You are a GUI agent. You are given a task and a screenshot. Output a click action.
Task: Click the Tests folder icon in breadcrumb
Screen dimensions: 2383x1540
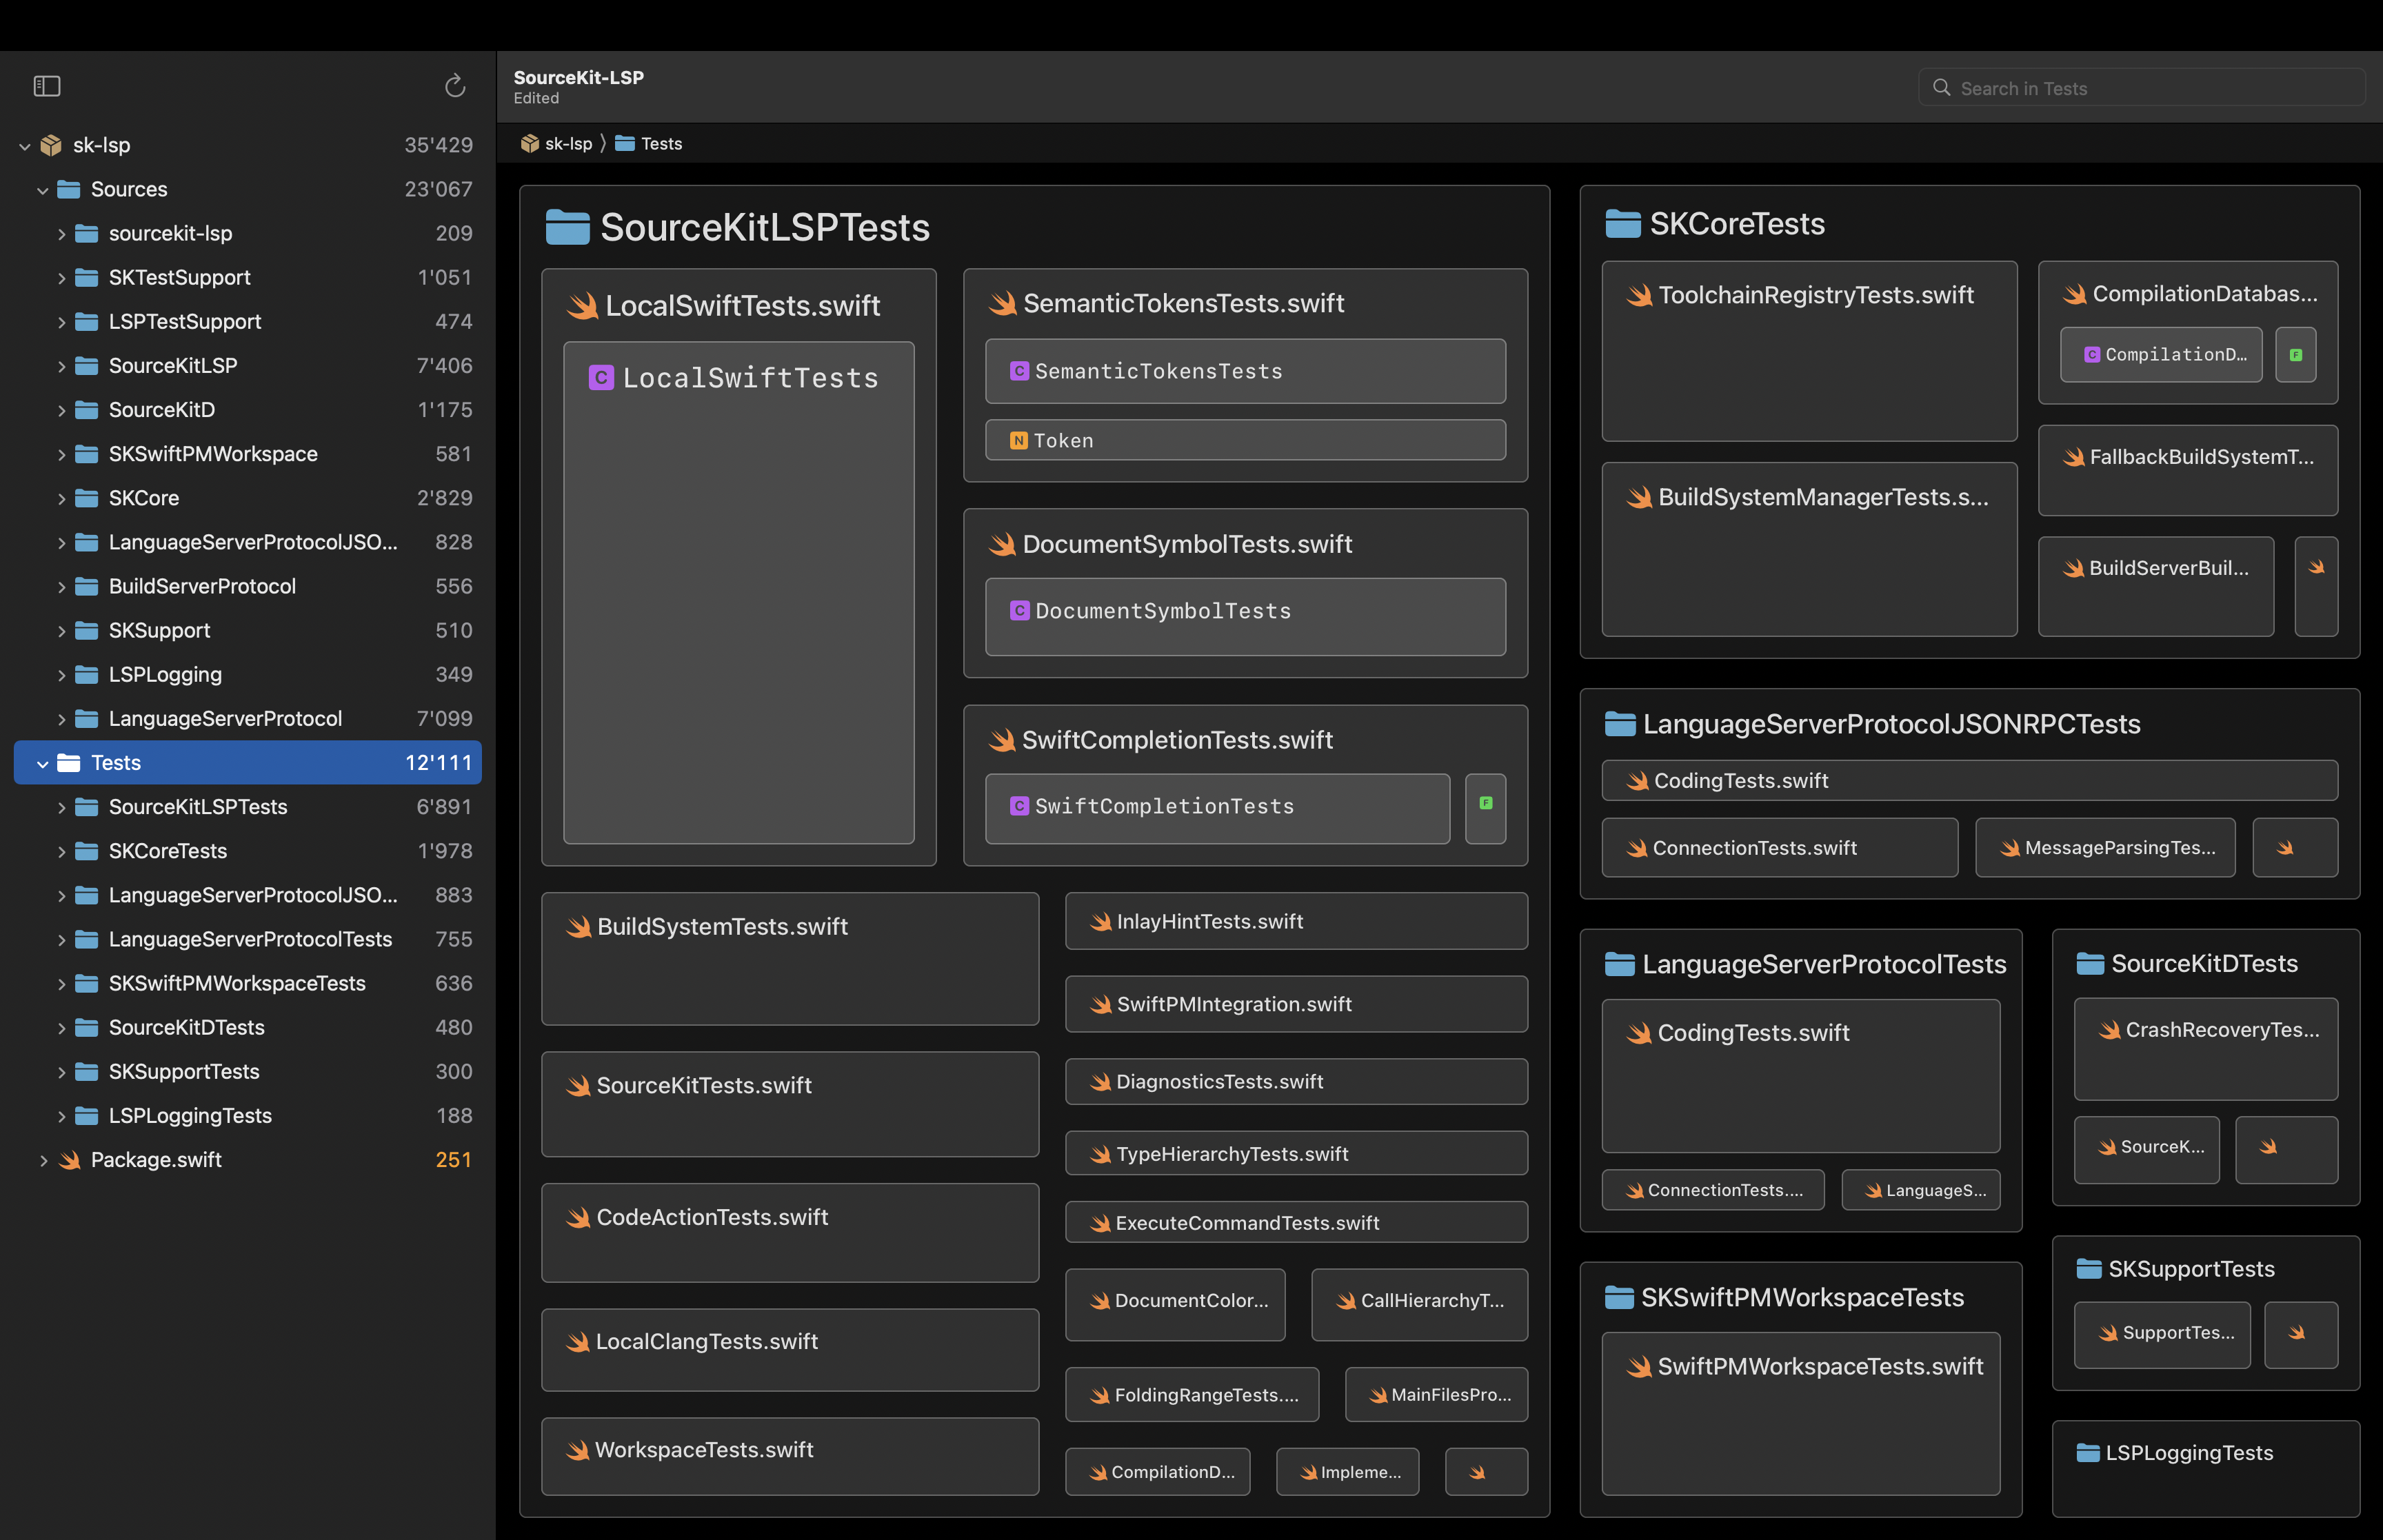pyautogui.click(x=625, y=144)
